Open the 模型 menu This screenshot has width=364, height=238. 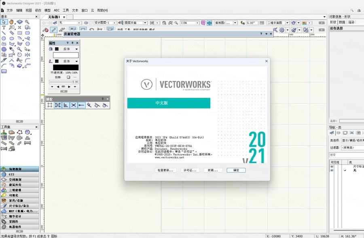(48, 10)
